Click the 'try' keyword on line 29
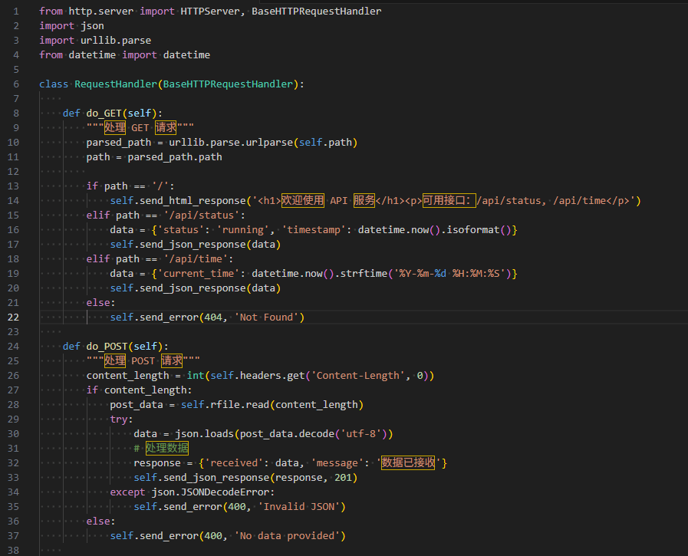The width and height of the screenshot is (688, 556). [x=118, y=419]
